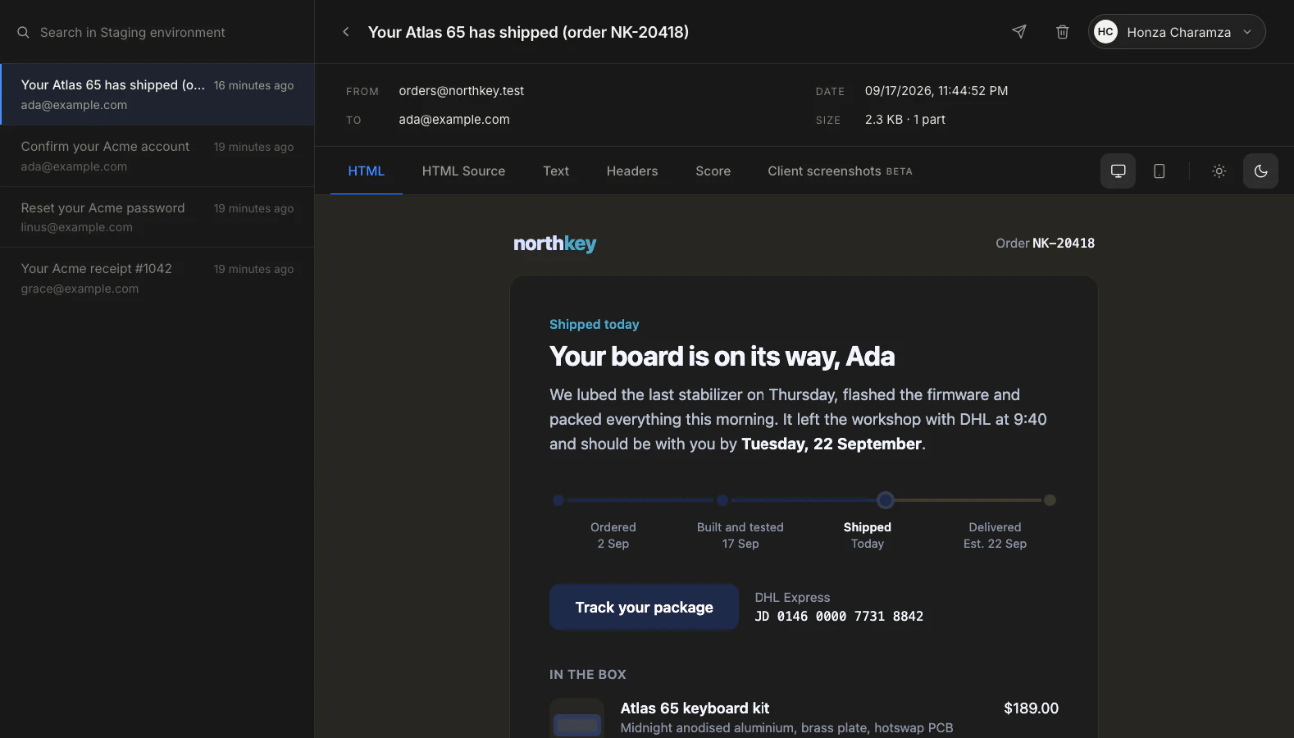Open the Client screenshots tab

click(x=840, y=171)
